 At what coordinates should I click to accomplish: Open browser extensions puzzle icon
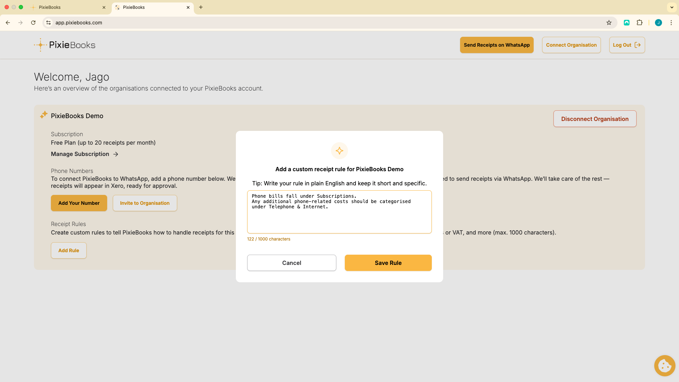click(x=639, y=23)
